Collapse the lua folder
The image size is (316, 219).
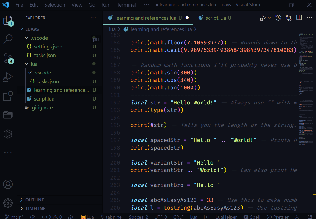[x=26, y=64]
